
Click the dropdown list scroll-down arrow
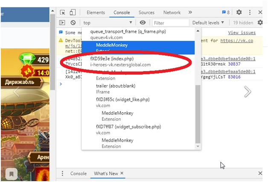198,146
